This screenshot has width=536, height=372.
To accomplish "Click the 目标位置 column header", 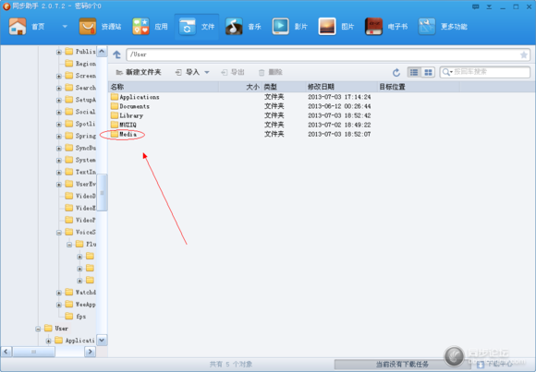I will tap(419, 87).
